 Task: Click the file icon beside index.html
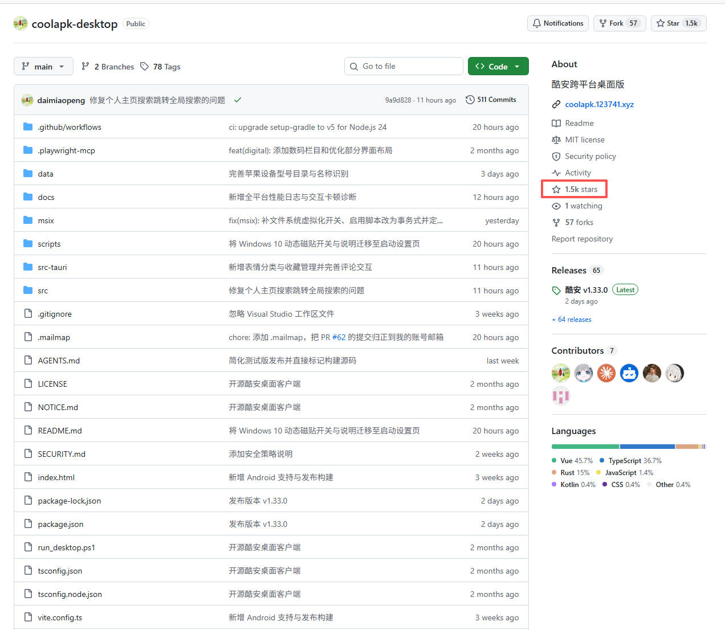pos(28,477)
